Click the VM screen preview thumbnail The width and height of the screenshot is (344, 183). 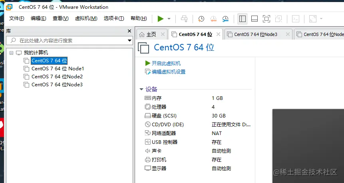308,146
